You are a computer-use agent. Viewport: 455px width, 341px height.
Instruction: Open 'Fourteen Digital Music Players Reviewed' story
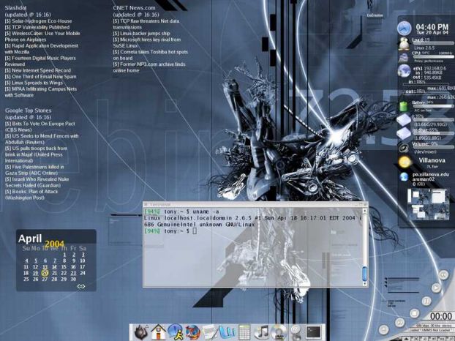tap(40, 61)
